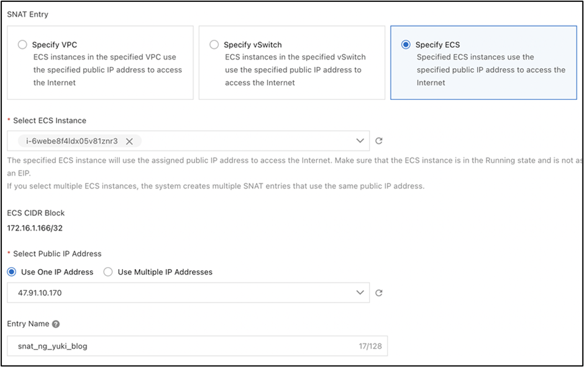Screen dimensions: 584x367
Task: Click the i-6webe8f4ldx05v81znr3 instance tag
Action: tap(71, 141)
